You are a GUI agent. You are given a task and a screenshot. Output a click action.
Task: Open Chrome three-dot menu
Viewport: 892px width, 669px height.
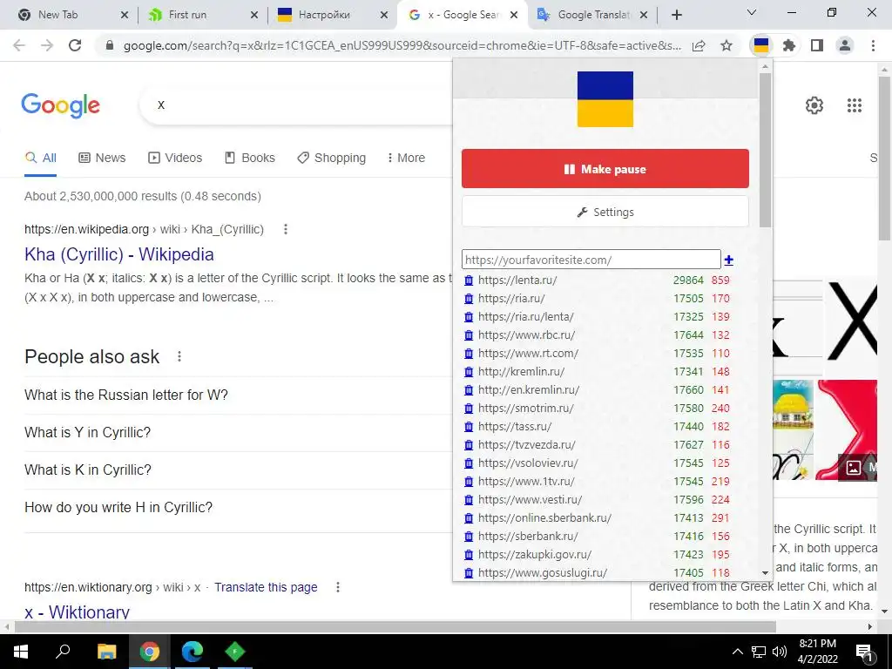click(873, 45)
